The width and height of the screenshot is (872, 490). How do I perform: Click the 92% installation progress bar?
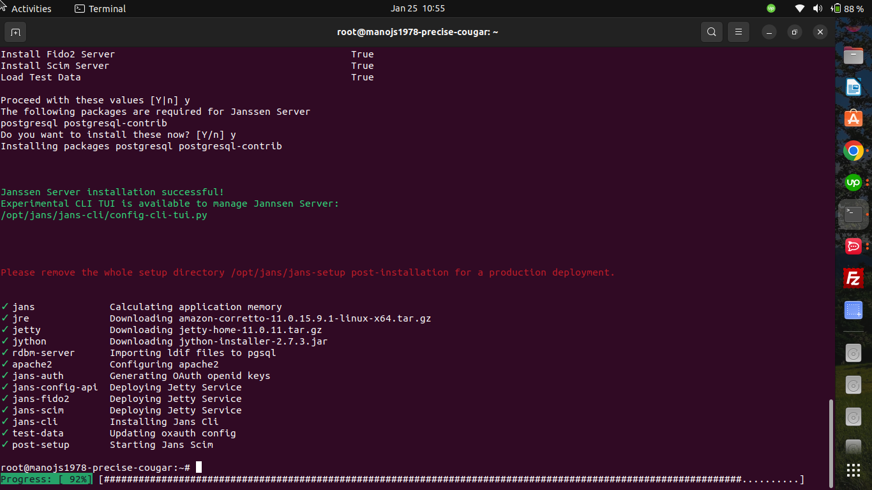pyautogui.click(x=45, y=479)
